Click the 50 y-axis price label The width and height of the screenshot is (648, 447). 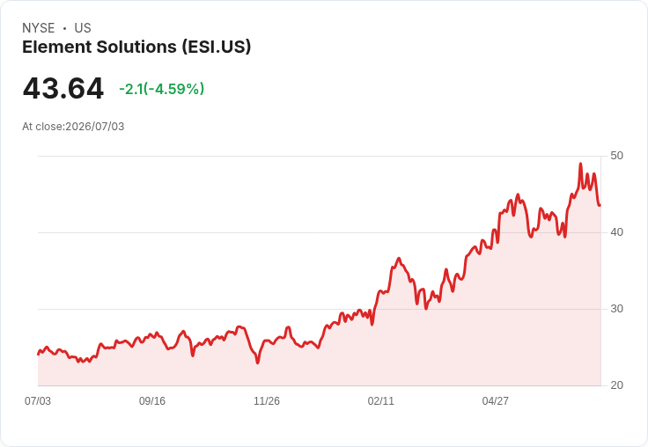[616, 156]
